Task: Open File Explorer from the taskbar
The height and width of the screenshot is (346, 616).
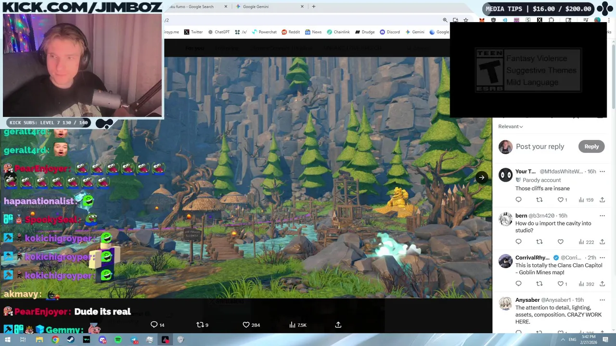Action: coord(39,340)
